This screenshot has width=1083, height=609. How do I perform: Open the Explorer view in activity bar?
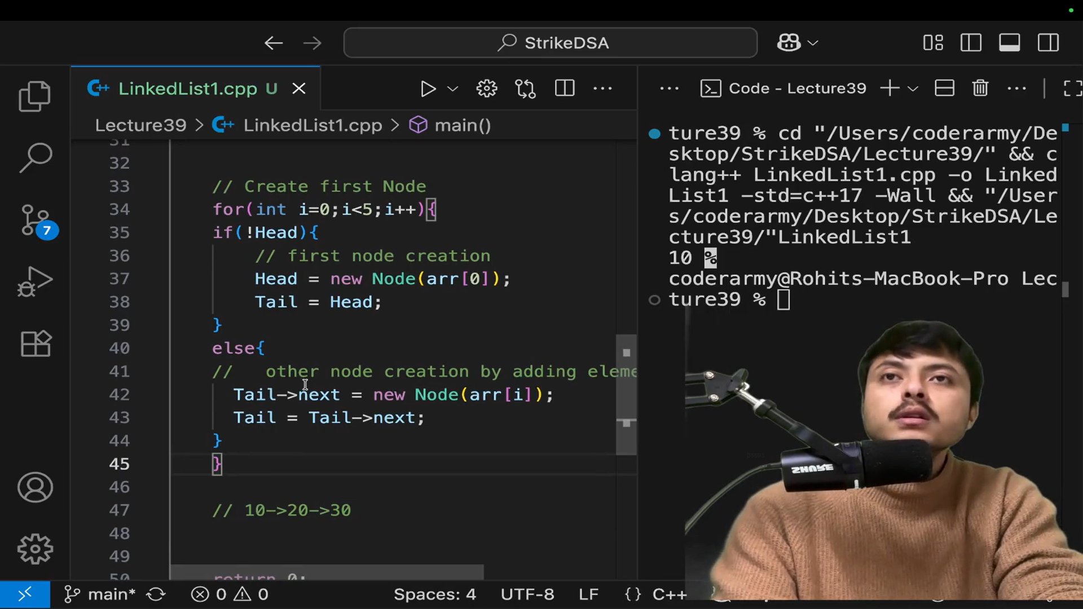(35, 96)
